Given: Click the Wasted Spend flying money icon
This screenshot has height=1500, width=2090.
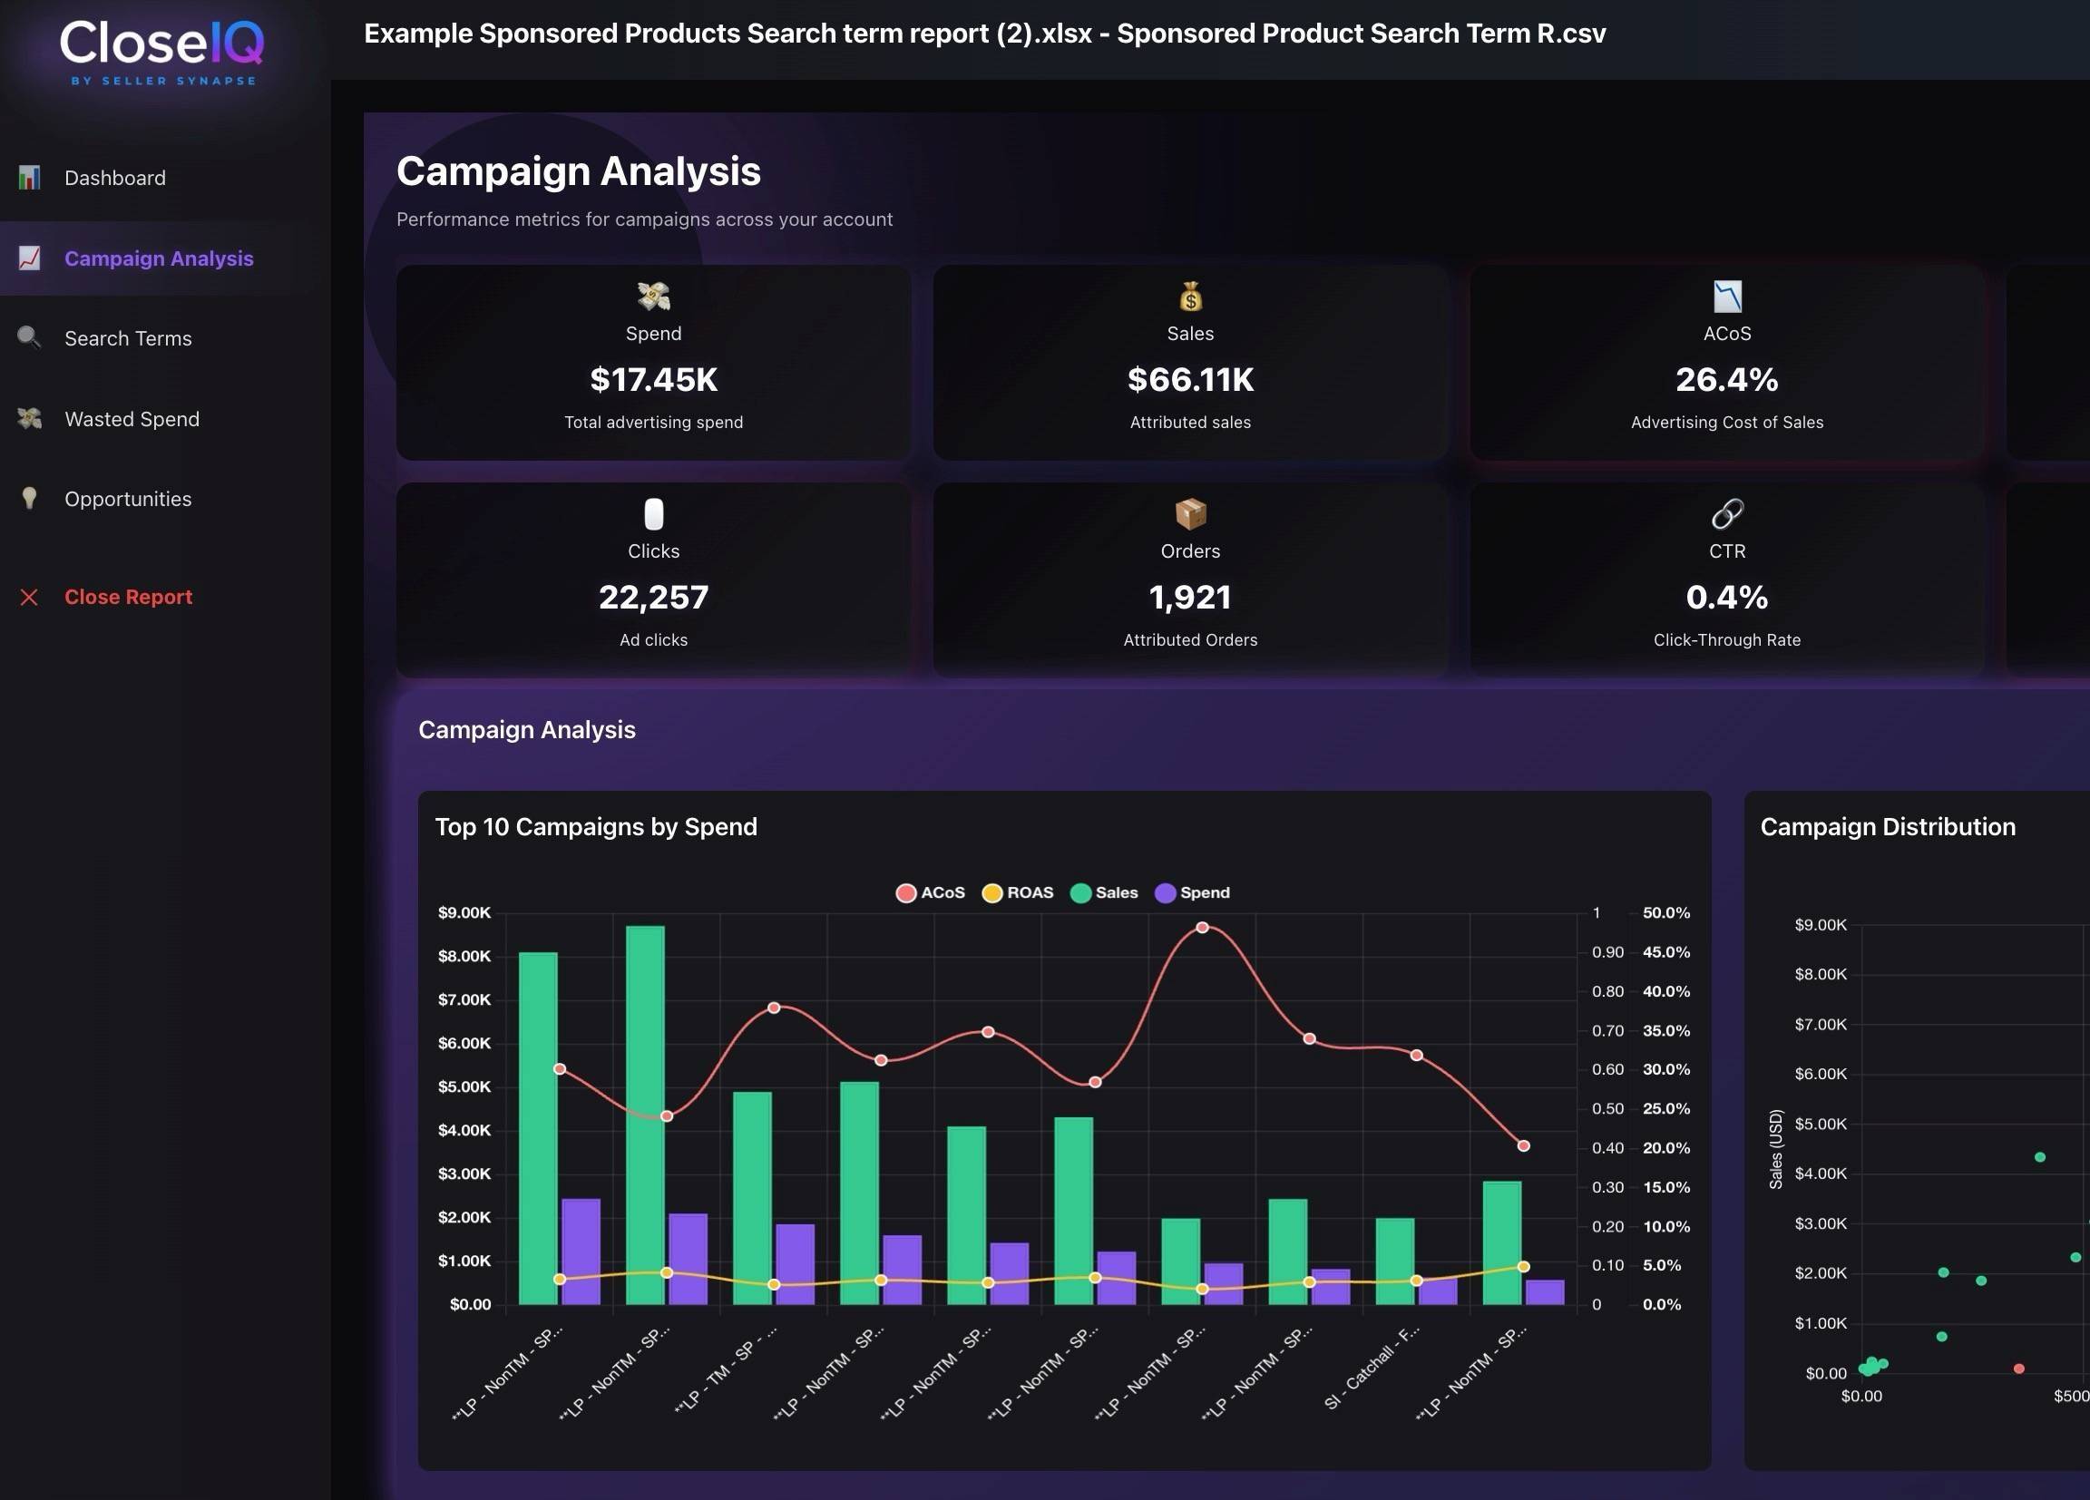Looking at the screenshot, I should (30, 419).
